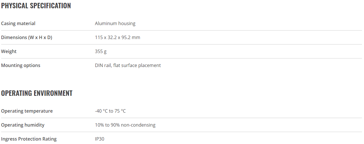The height and width of the screenshot is (144, 364).
Task: Select the Mounting options label
Action: coord(21,65)
